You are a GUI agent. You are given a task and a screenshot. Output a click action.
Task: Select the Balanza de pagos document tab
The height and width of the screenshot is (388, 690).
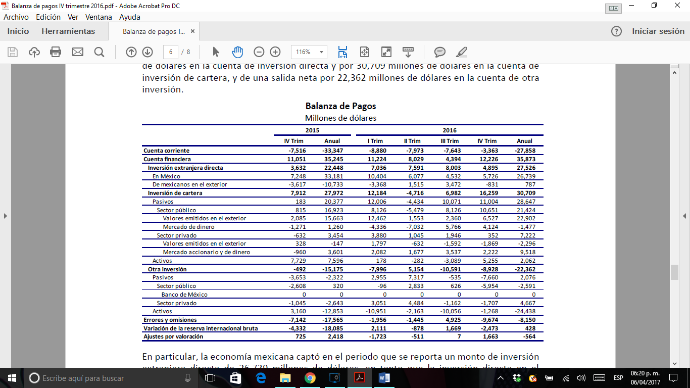154,31
